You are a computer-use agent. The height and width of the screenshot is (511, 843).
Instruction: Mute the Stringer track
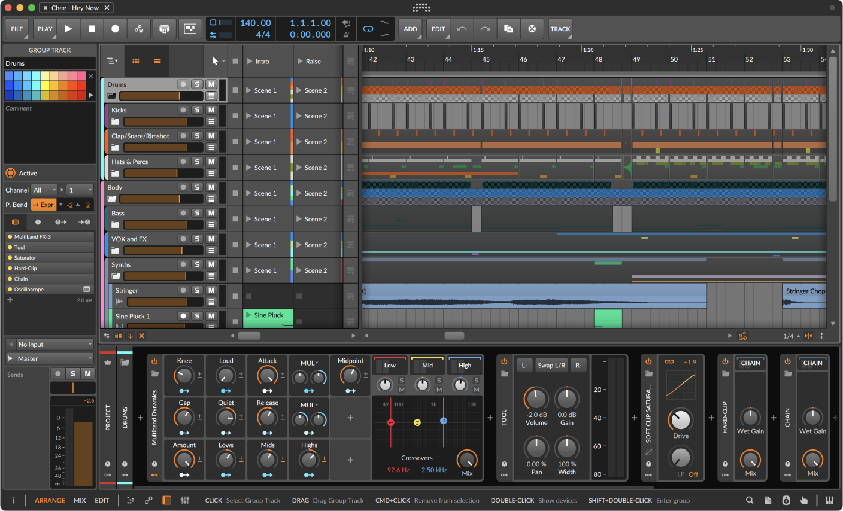pos(211,290)
